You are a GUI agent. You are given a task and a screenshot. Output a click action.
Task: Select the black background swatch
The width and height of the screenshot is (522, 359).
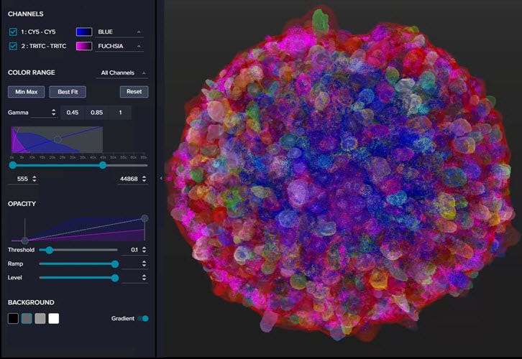pyautogui.click(x=13, y=318)
